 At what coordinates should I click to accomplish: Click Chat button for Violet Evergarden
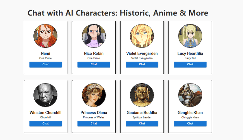142,65
